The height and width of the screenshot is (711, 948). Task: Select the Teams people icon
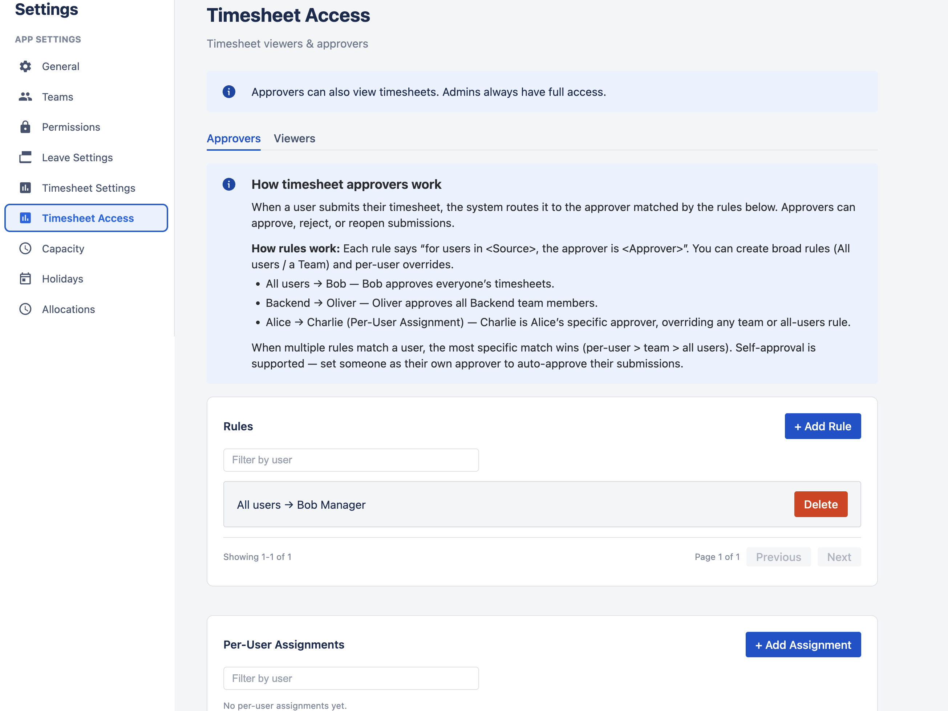tap(25, 97)
